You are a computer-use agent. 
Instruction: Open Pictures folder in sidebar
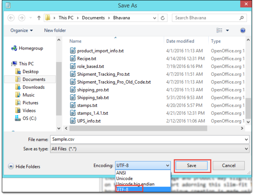27,103
